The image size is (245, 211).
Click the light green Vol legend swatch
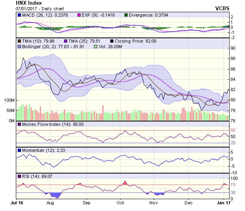[x=96, y=47]
